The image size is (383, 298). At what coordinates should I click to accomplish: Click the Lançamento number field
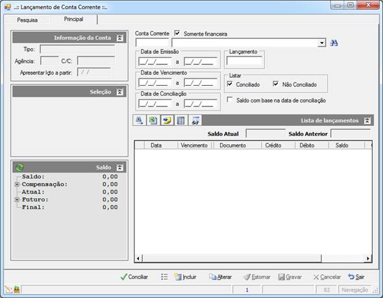[x=244, y=60]
